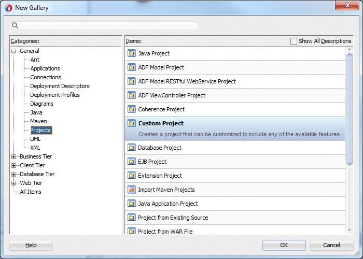Select the Deployment Profiles category
The image size is (363, 259).
click(55, 95)
